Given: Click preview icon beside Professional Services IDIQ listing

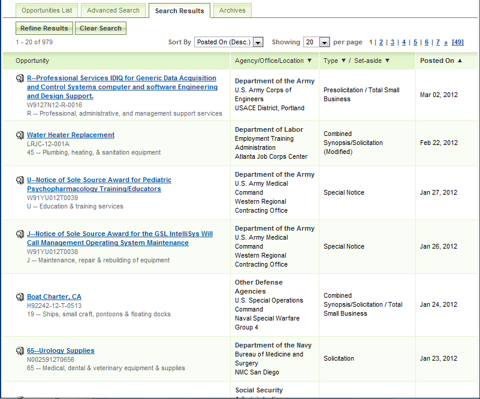Looking at the screenshot, I should click(20, 78).
